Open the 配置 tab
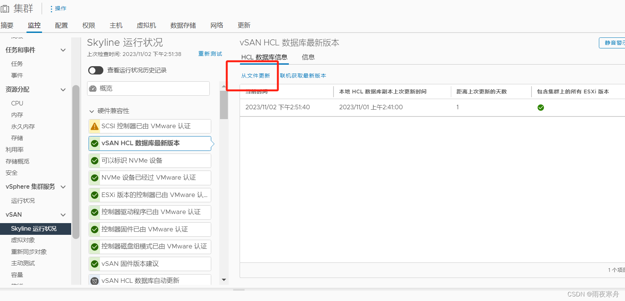625x301 pixels. (x=61, y=25)
